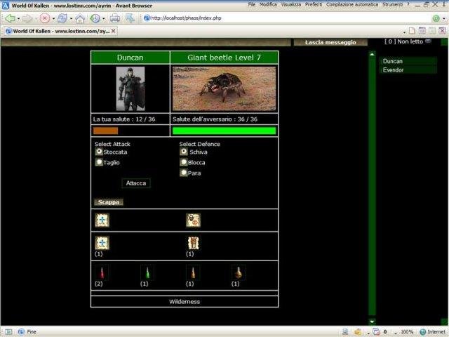The height and width of the screenshot is (337, 449).
Task: Click the Lascia messaggio button
Action: click(x=330, y=42)
